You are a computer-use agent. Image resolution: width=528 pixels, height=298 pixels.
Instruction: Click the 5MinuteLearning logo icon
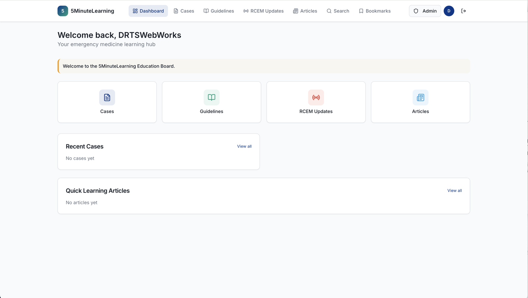[63, 11]
